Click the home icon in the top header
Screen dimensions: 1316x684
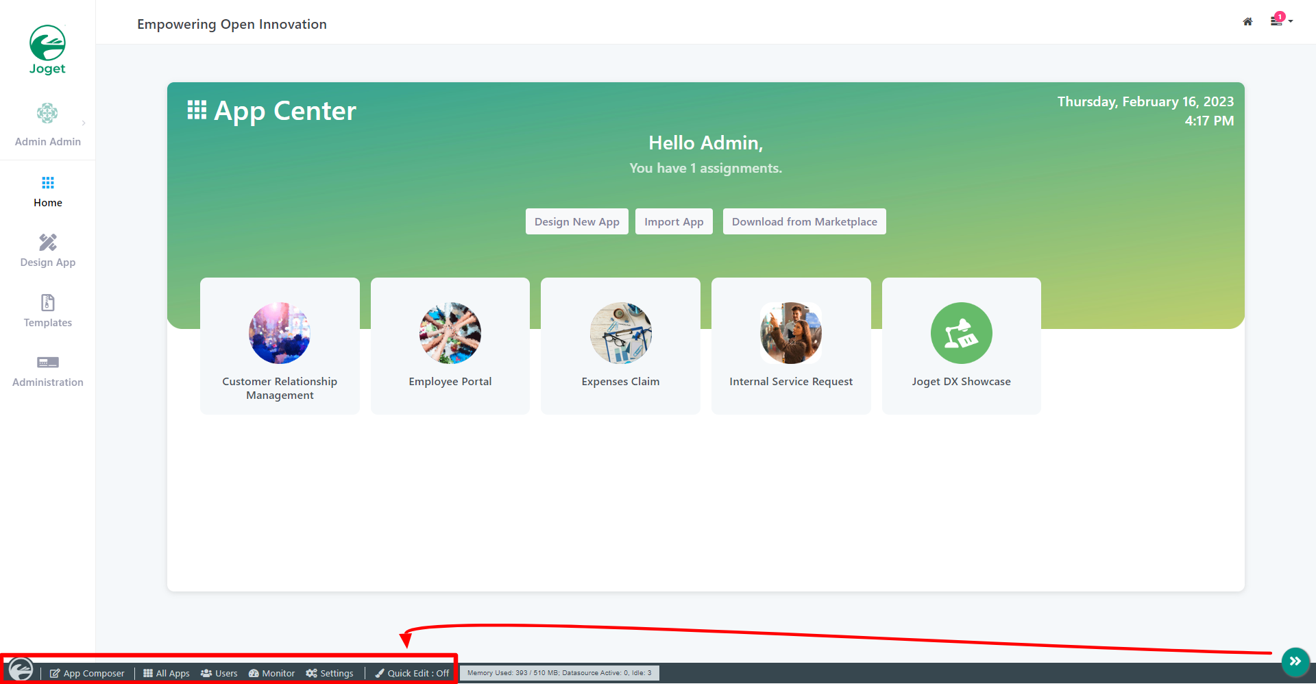[1247, 22]
